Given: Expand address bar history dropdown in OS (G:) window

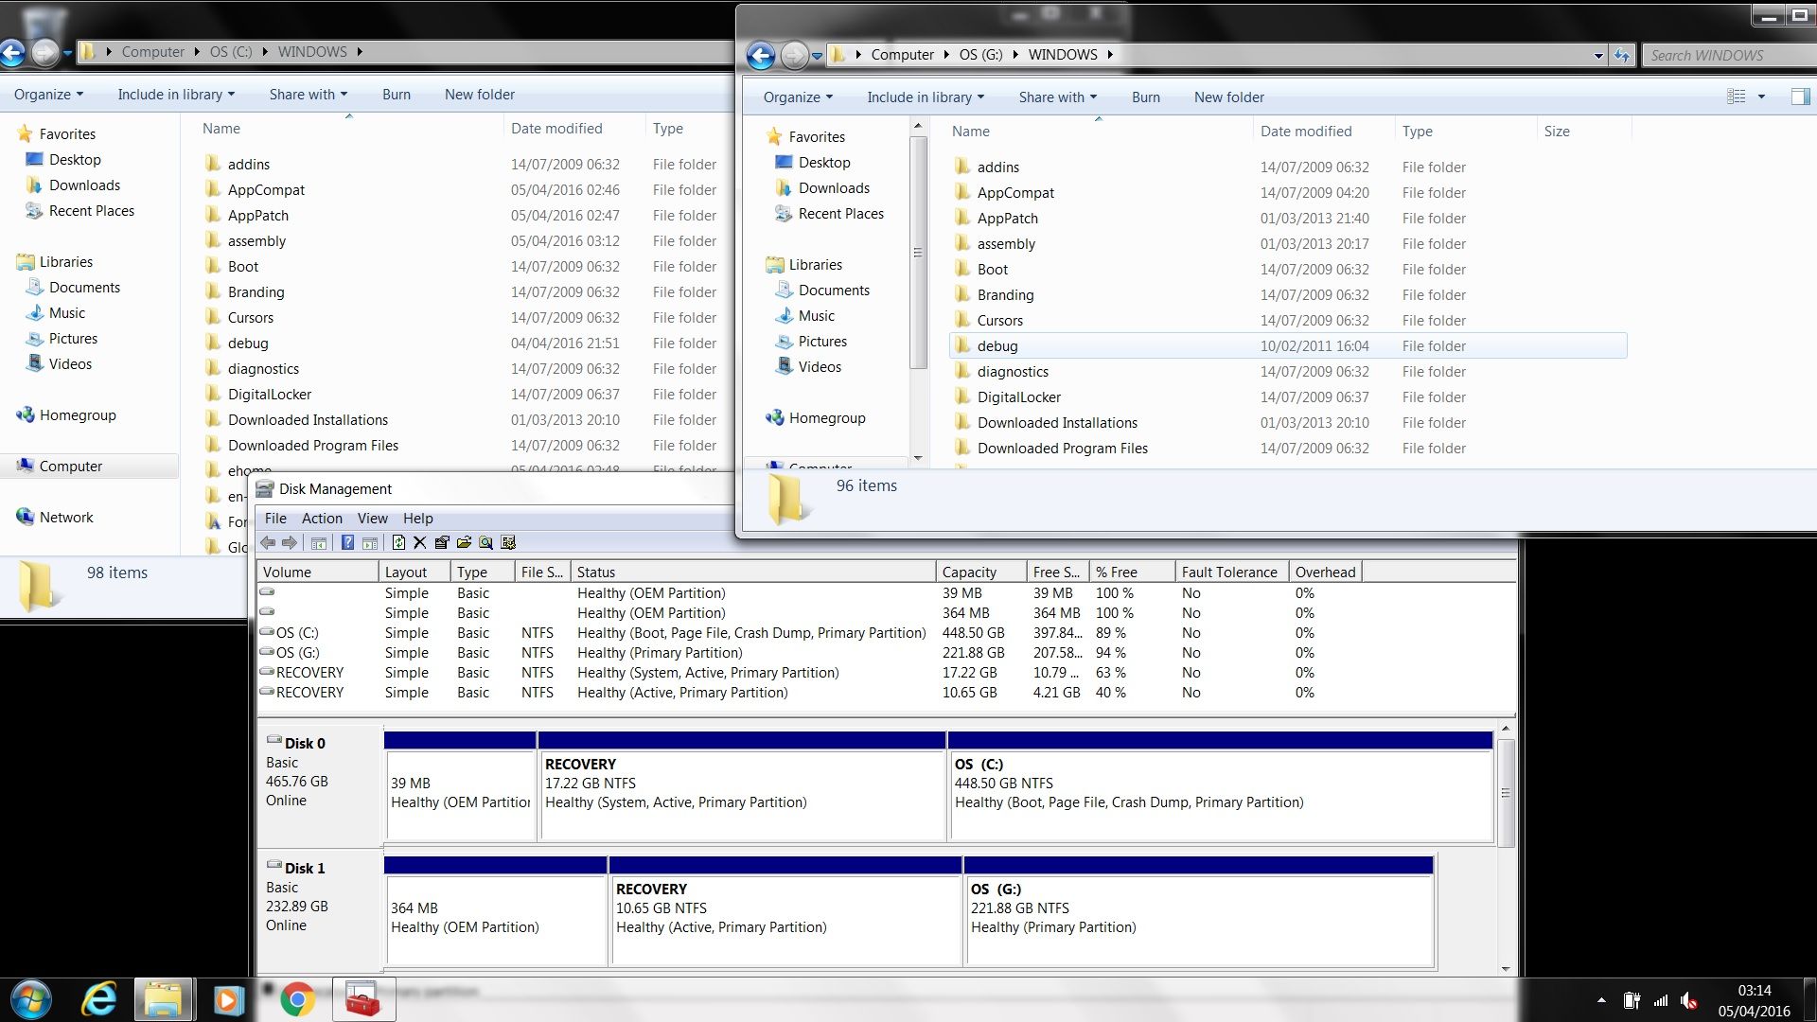Looking at the screenshot, I should [x=1598, y=55].
